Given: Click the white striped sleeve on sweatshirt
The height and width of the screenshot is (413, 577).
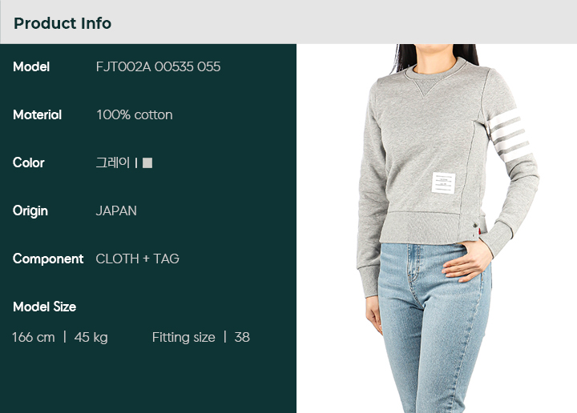Looking at the screenshot, I should [509, 136].
